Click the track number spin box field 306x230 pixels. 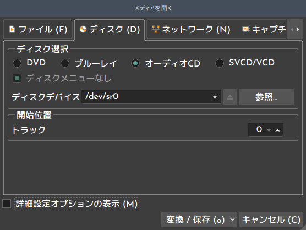[x=265, y=130]
